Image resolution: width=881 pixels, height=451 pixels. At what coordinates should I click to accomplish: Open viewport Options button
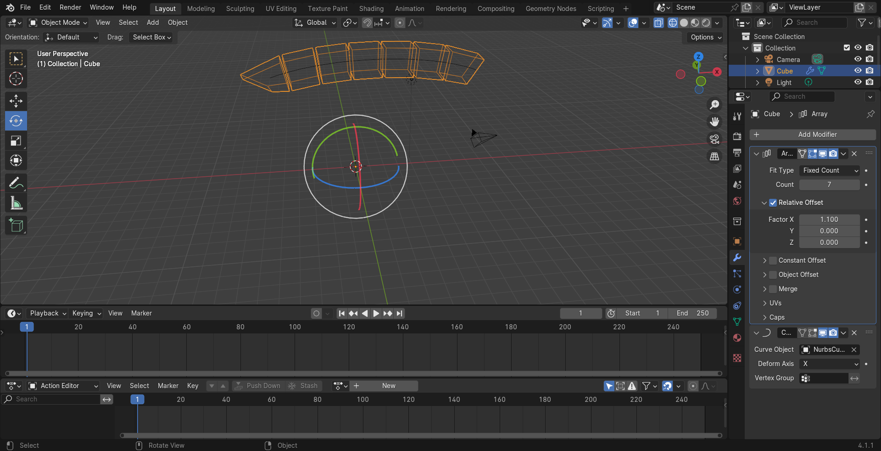click(706, 37)
